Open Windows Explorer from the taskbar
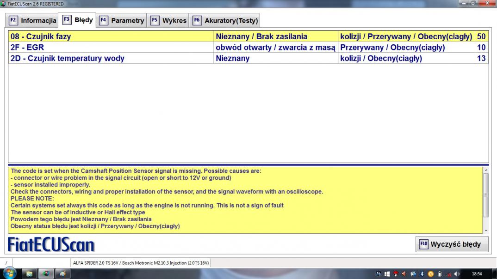497x279 pixels. pyautogui.click(x=29, y=273)
